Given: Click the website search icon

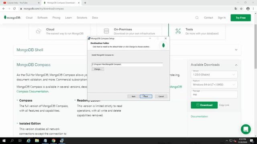Looking at the screenshot, I should click(x=197, y=18).
